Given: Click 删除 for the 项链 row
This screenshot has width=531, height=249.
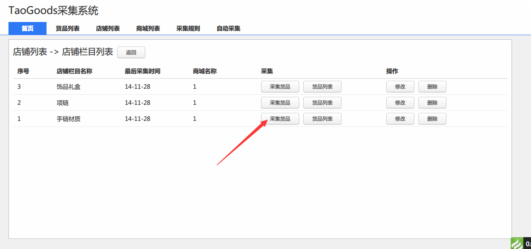Looking at the screenshot, I should [x=432, y=103].
